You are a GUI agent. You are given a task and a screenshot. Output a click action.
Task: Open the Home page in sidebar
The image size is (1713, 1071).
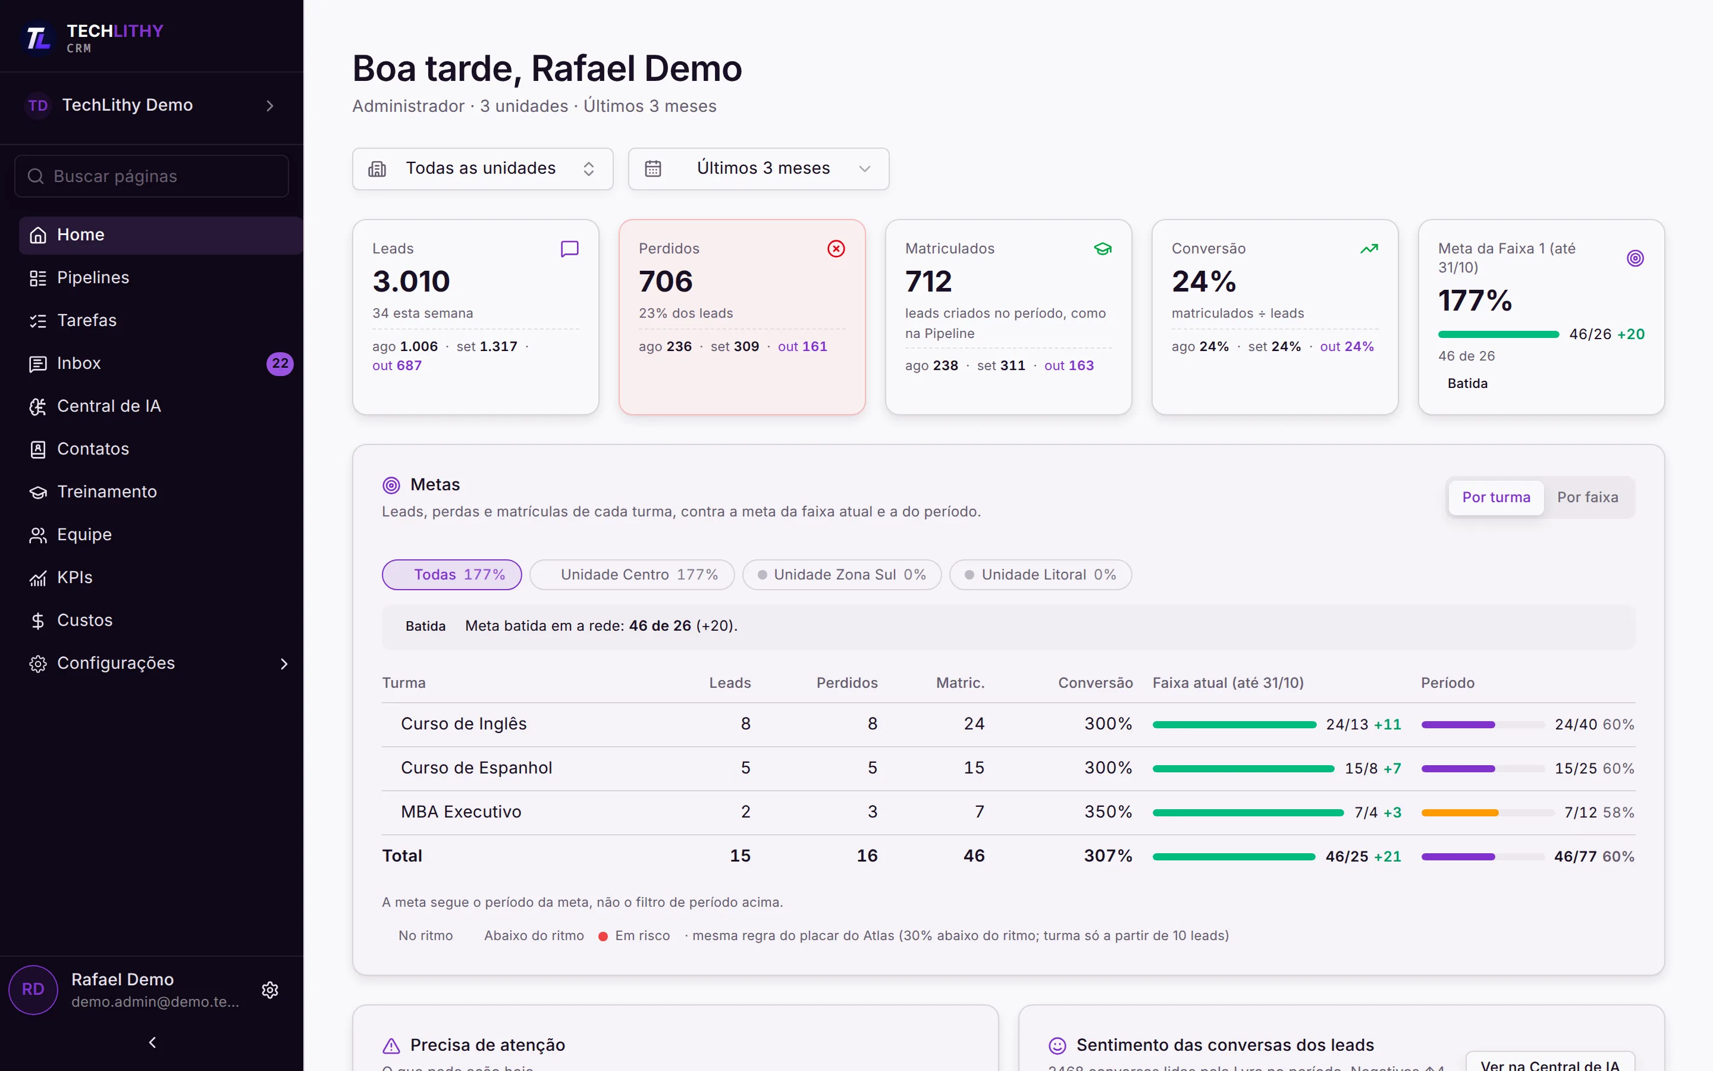point(161,235)
